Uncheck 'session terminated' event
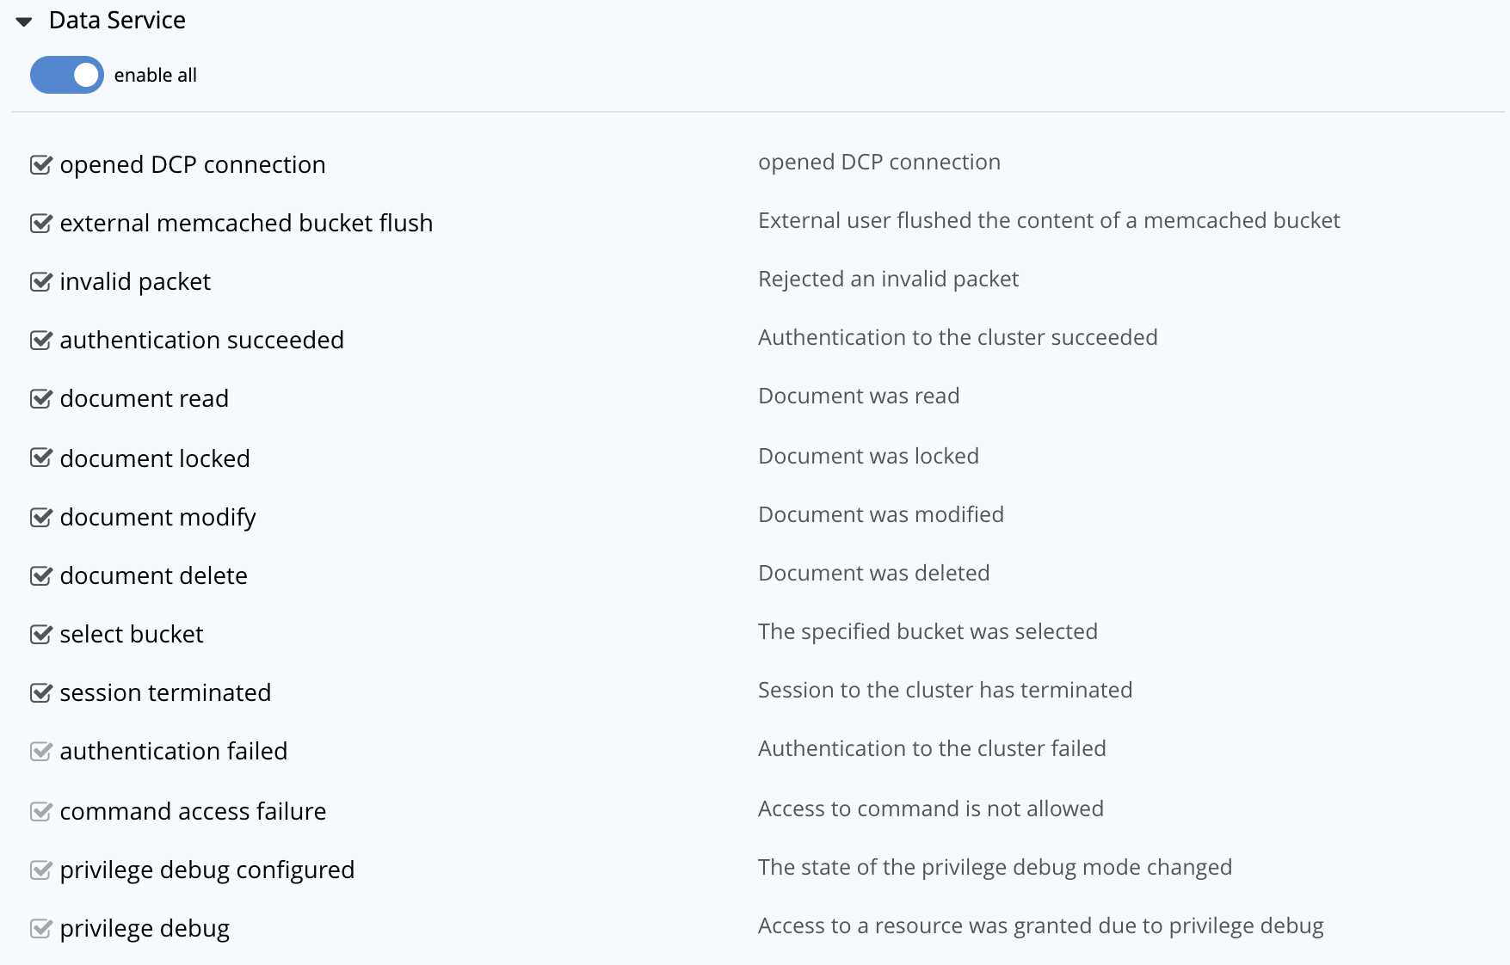The width and height of the screenshot is (1510, 965). [40, 692]
